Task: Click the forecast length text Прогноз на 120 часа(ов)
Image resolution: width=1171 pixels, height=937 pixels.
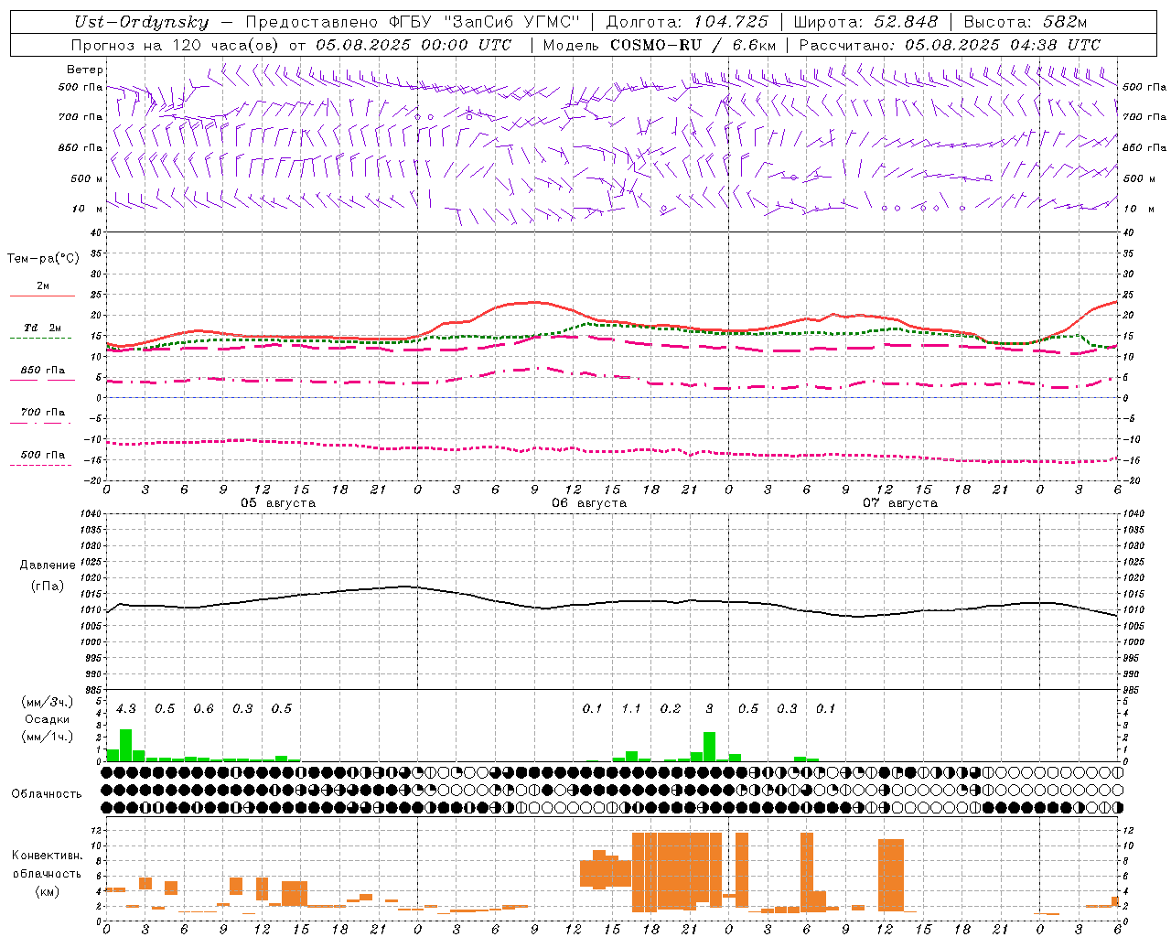Action: (x=177, y=45)
